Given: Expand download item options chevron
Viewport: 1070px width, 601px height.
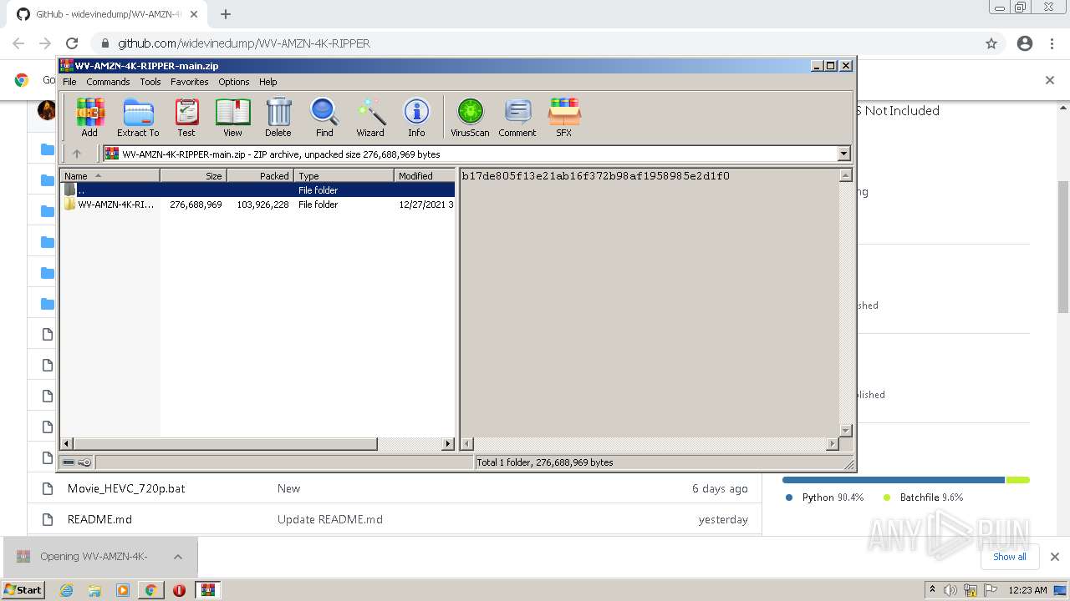Looking at the screenshot, I should pyautogui.click(x=177, y=557).
